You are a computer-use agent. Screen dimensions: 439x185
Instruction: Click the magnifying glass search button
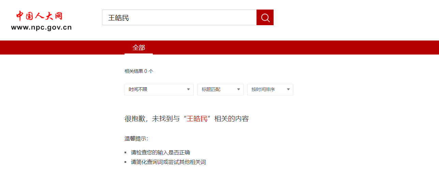tap(265, 17)
